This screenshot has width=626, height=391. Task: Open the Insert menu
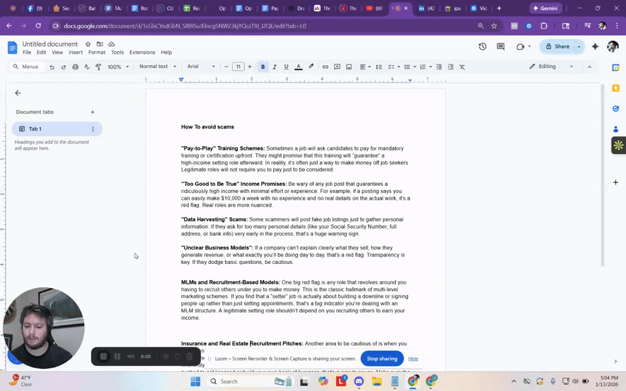(x=75, y=53)
